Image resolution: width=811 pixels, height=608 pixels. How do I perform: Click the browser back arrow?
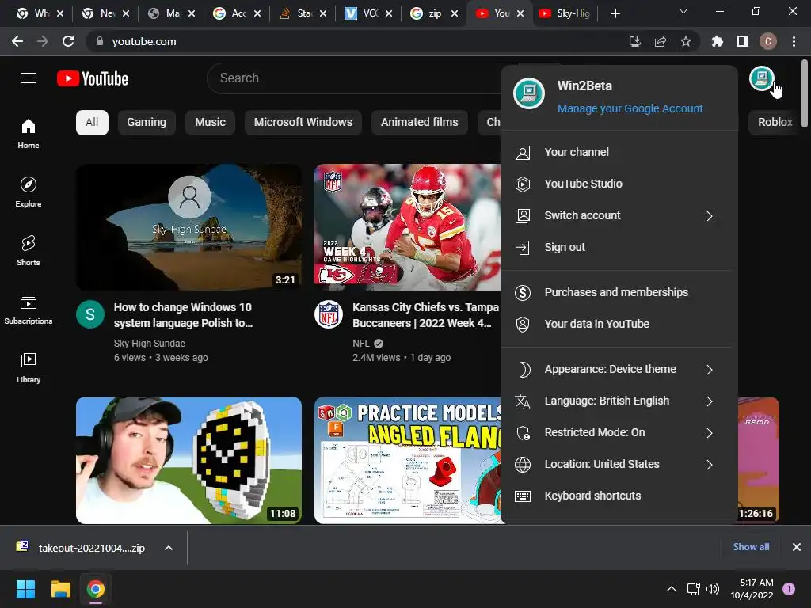[x=17, y=41]
